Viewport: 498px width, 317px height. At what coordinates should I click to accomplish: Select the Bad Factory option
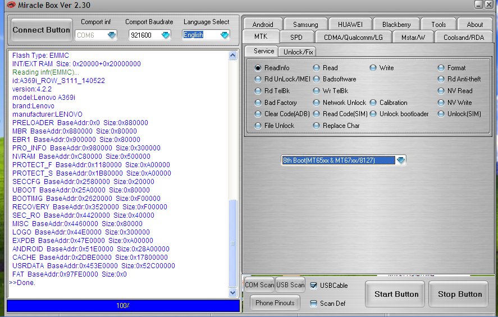pyautogui.click(x=258, y=103)
